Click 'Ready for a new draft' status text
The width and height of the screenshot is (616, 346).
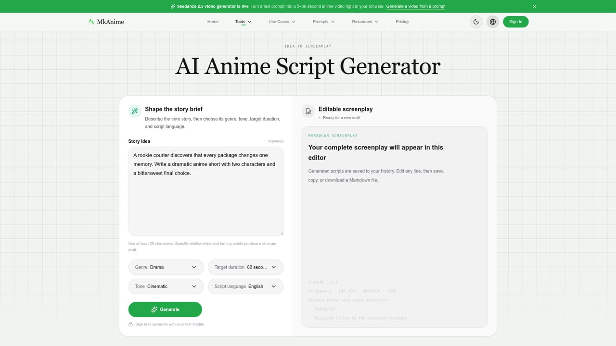pyautogui.click(x=341, y=118)
